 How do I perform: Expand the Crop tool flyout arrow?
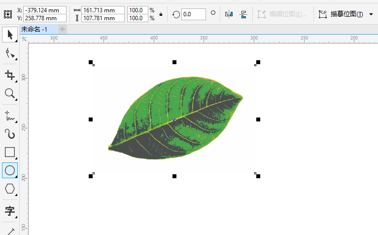click(x=16, y=81)
